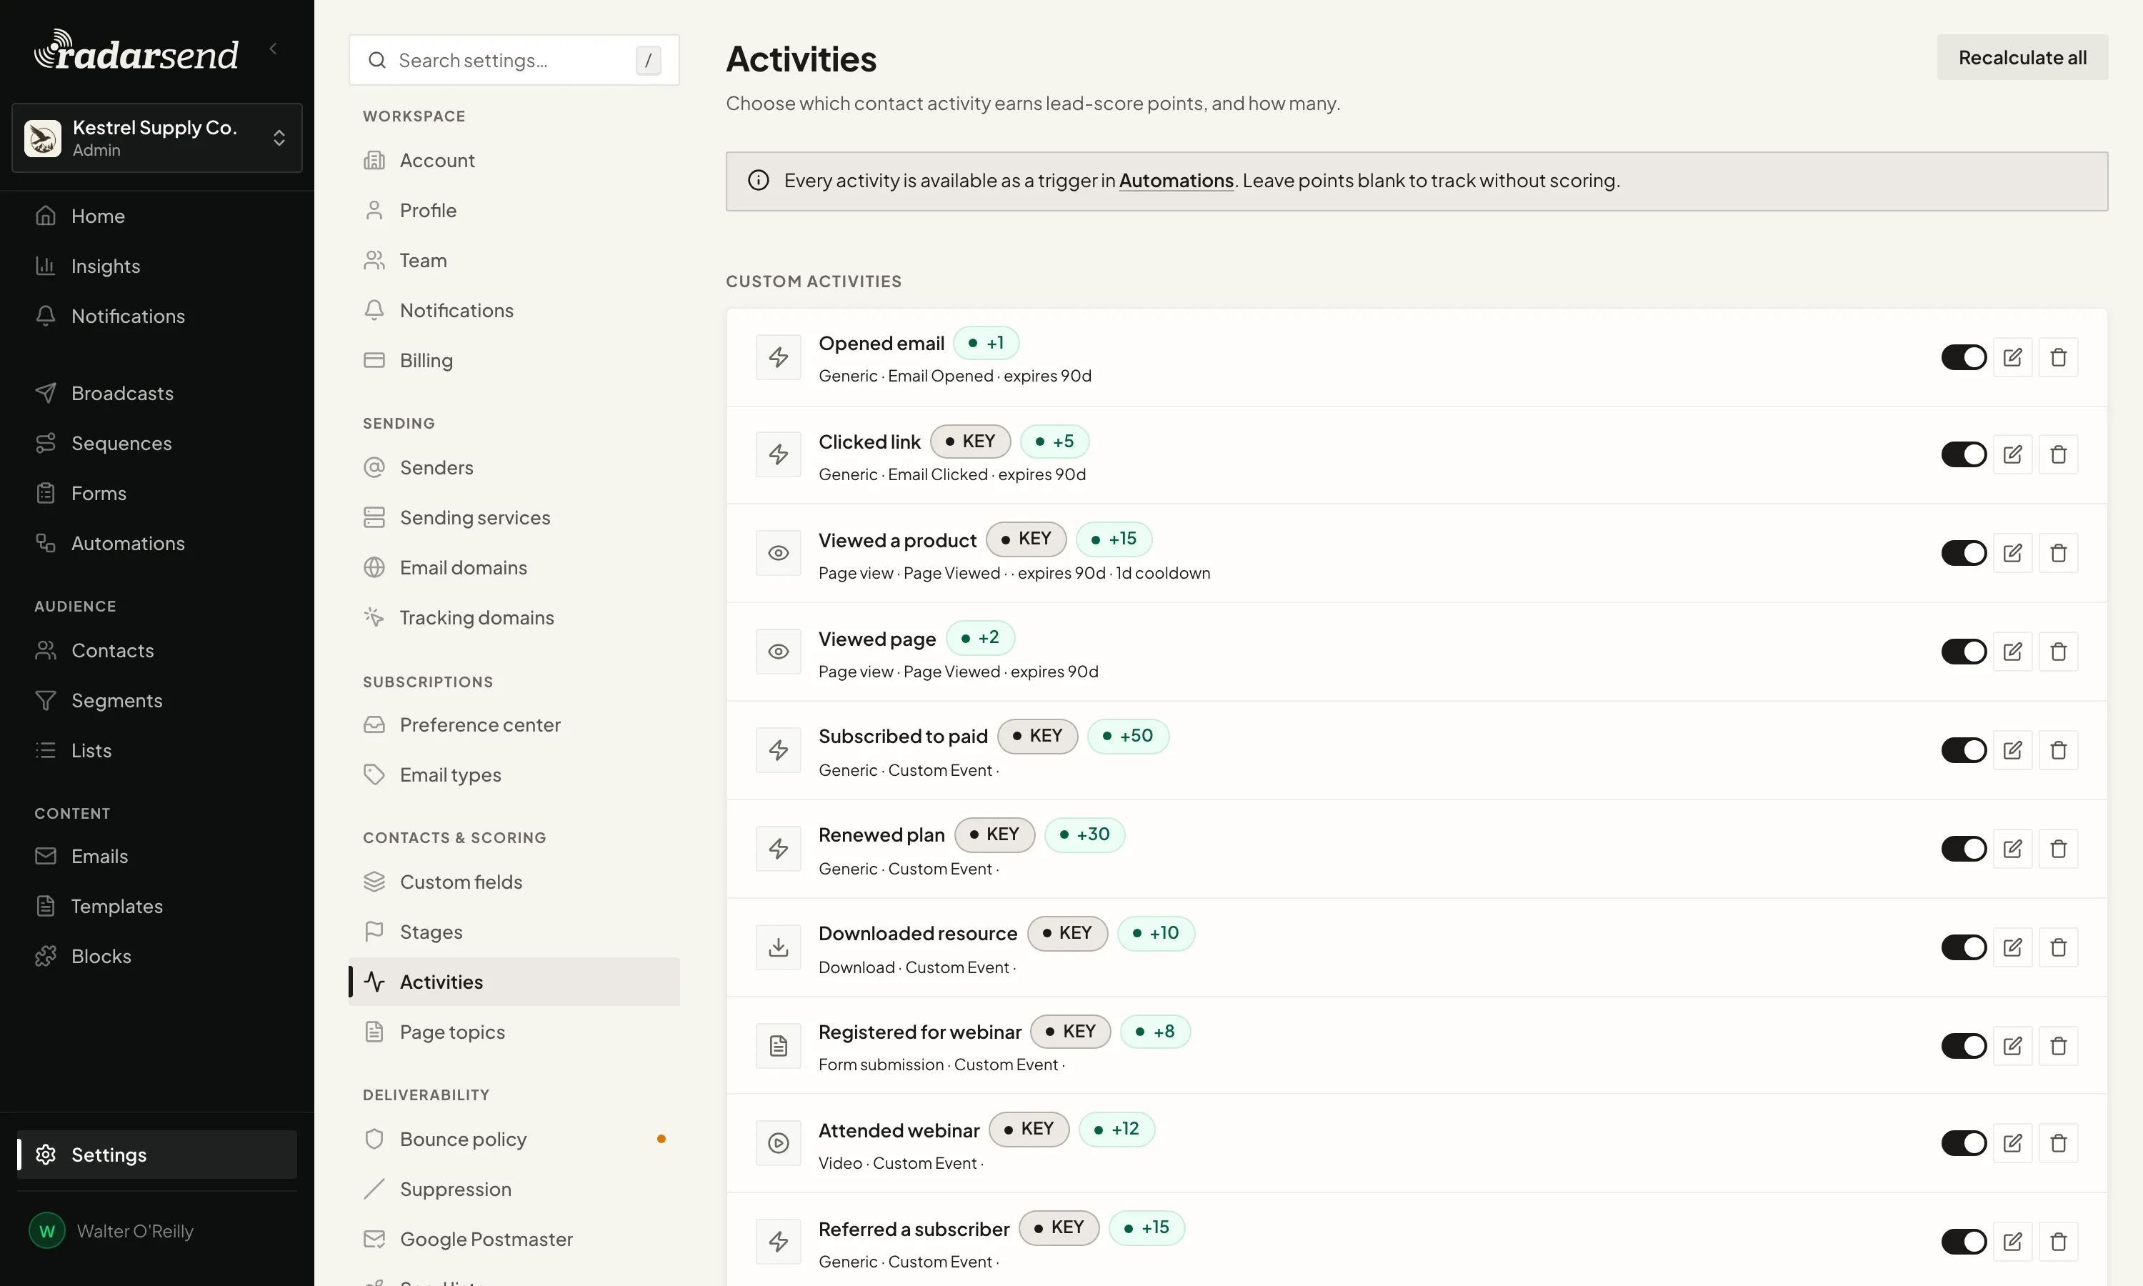Image resolution: width=2143 pixels, height=1286 pixels.
Task: Toggle the Viewed a product activity
Action: (1964, 553)
